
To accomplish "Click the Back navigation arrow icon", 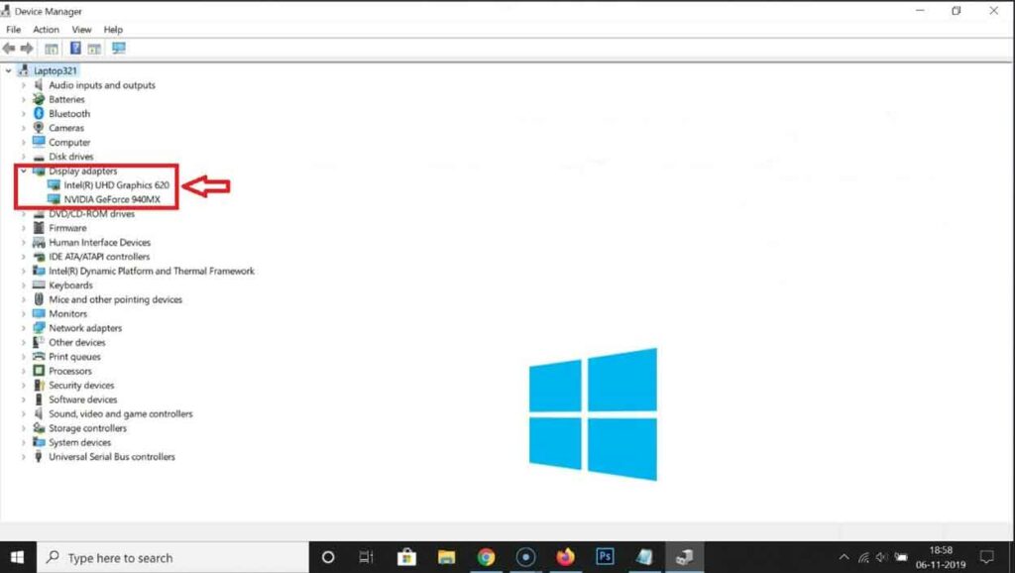I will (11, 48).
